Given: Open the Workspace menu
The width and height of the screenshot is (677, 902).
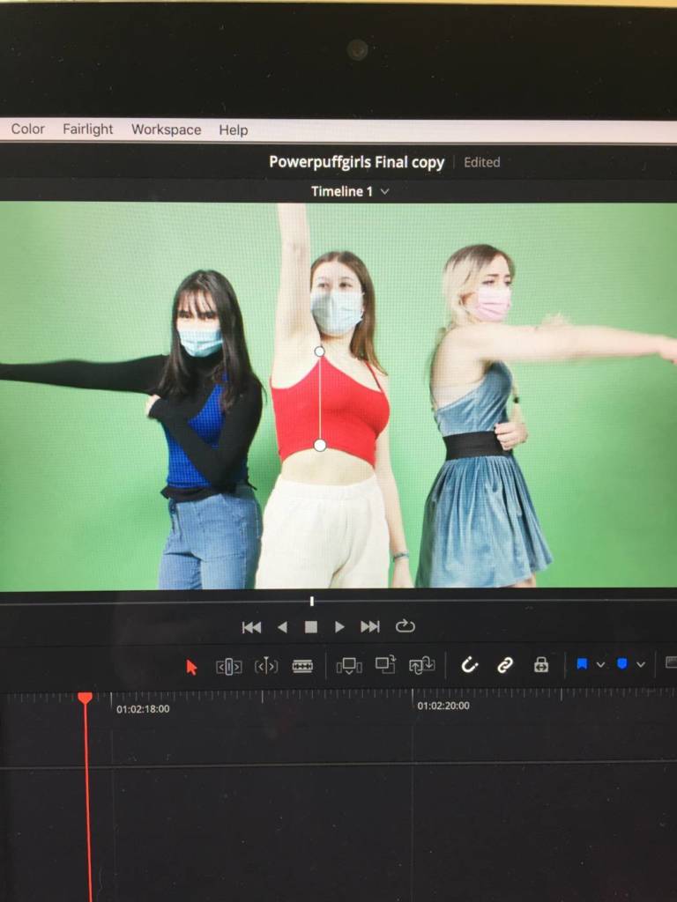Looking at the screenshot, I should pos(167,129).
